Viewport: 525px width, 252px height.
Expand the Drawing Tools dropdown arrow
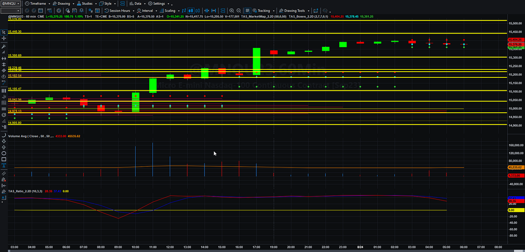[309, 11]
